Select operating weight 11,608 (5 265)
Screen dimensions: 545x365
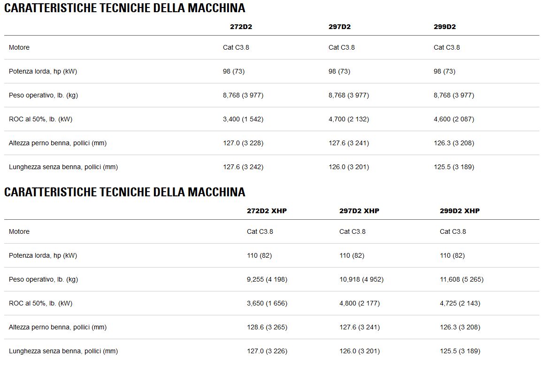coord(461,279)
